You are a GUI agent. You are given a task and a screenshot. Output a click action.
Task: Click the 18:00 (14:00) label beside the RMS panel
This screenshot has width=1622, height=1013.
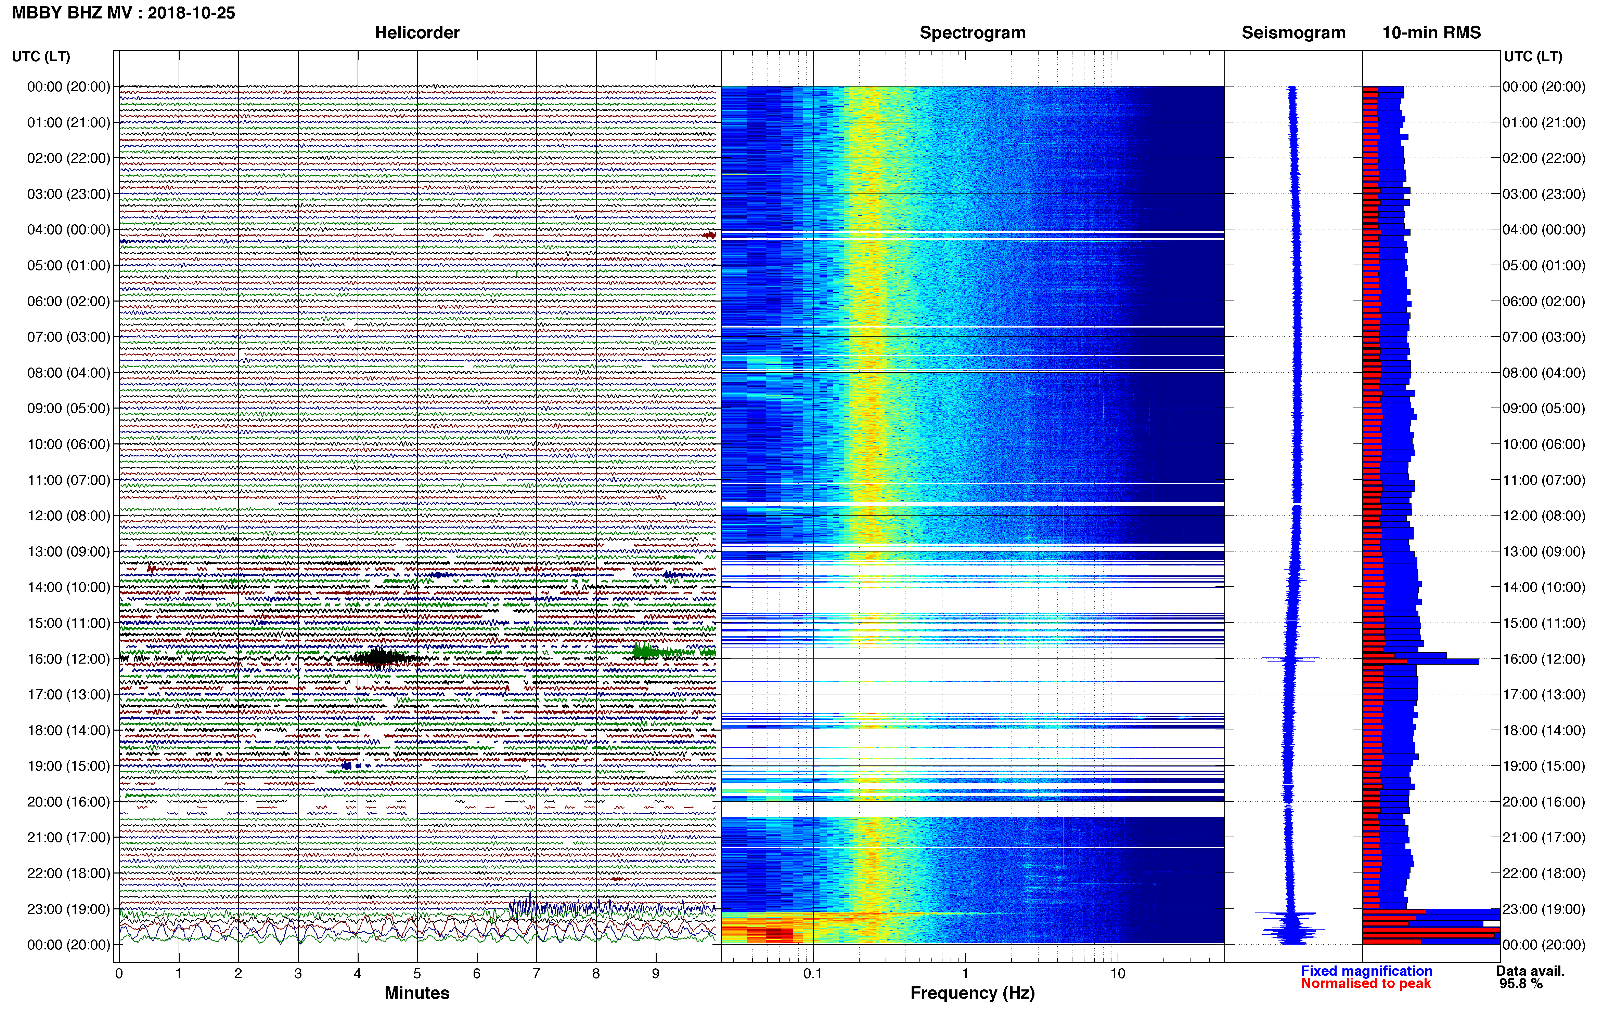pyautogui.click(x=1544, y=730)
